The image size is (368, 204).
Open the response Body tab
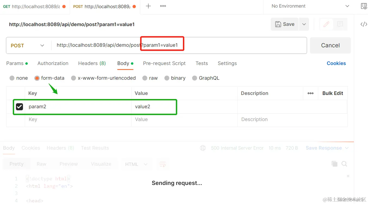point(9,148)
